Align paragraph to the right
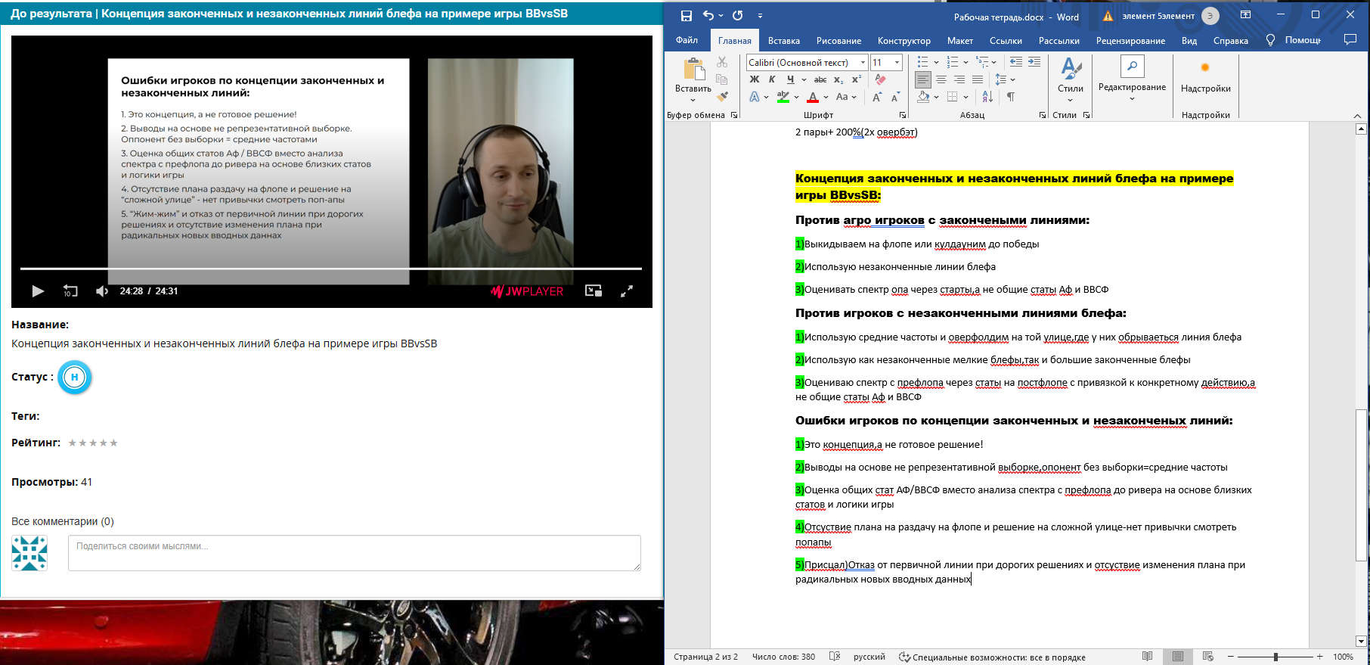This screenshot has height=665, width=1370. pyautogui.click(x=959, y=79)
